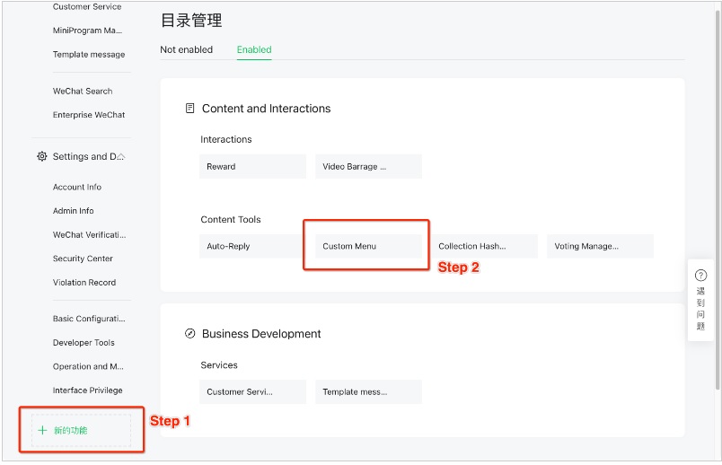This screenshot has height=465, width=722.
Task: Open WeChat Search in the sidebar
Action: (x=83, y=92)
